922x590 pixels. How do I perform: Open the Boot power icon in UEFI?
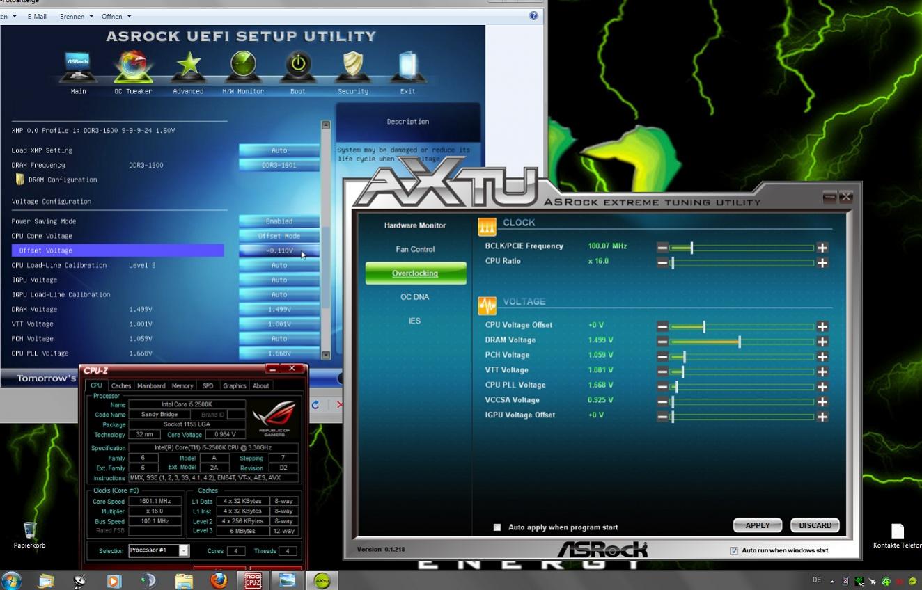pos(298,68)
